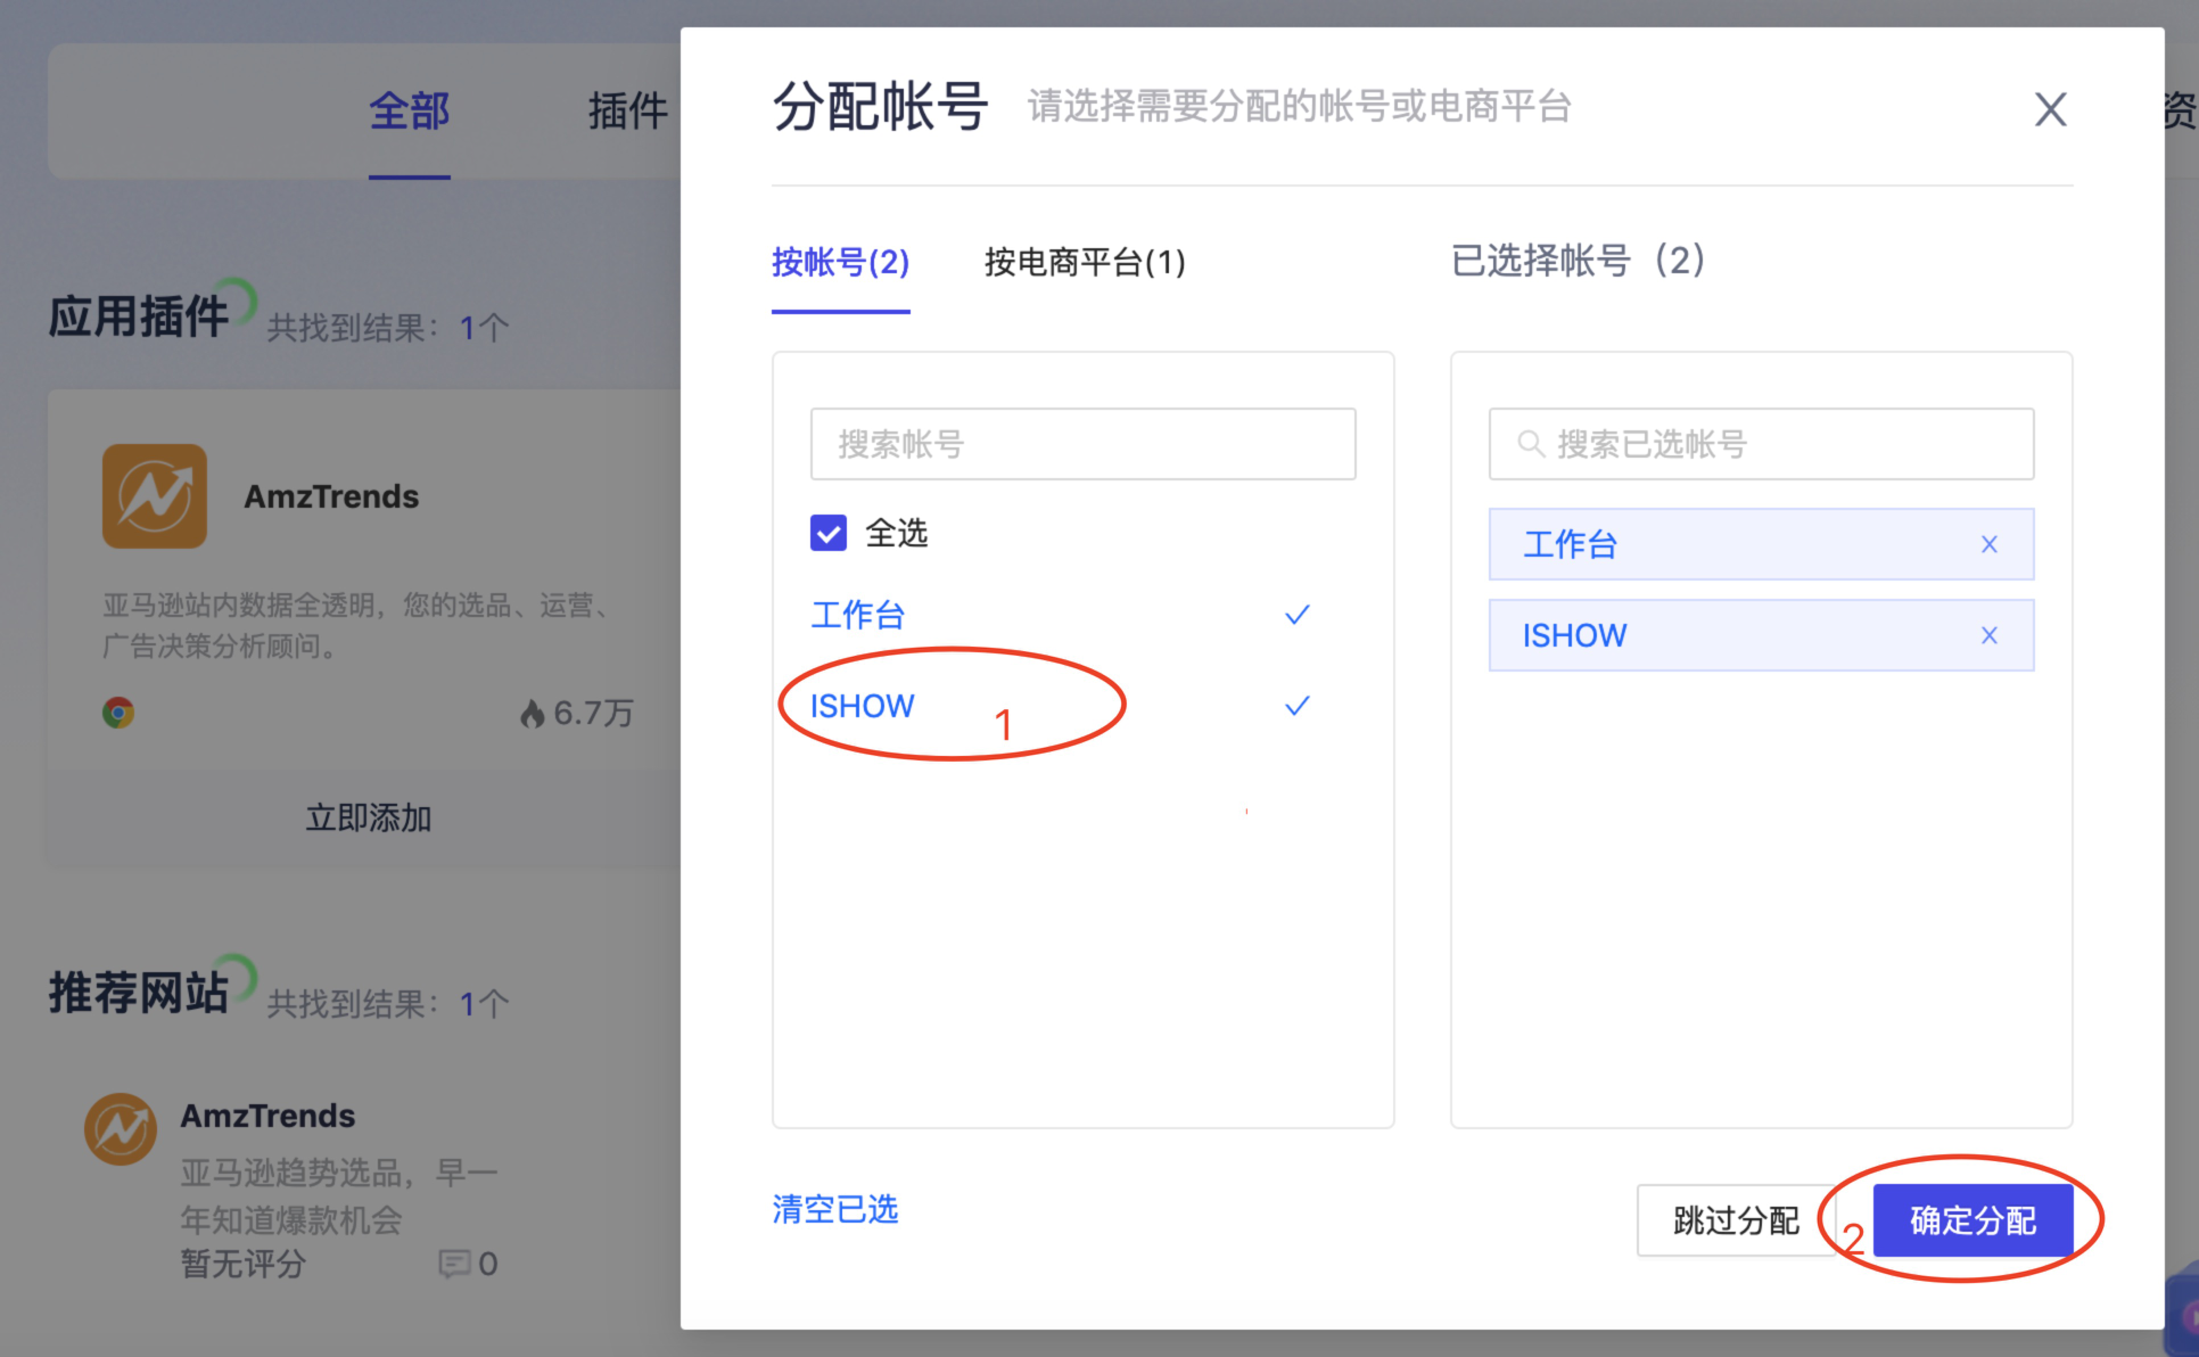Click the Chrome browser icon on plugin card
2199x1357 pixels.
pyautogui.click(x=118, y=713)
